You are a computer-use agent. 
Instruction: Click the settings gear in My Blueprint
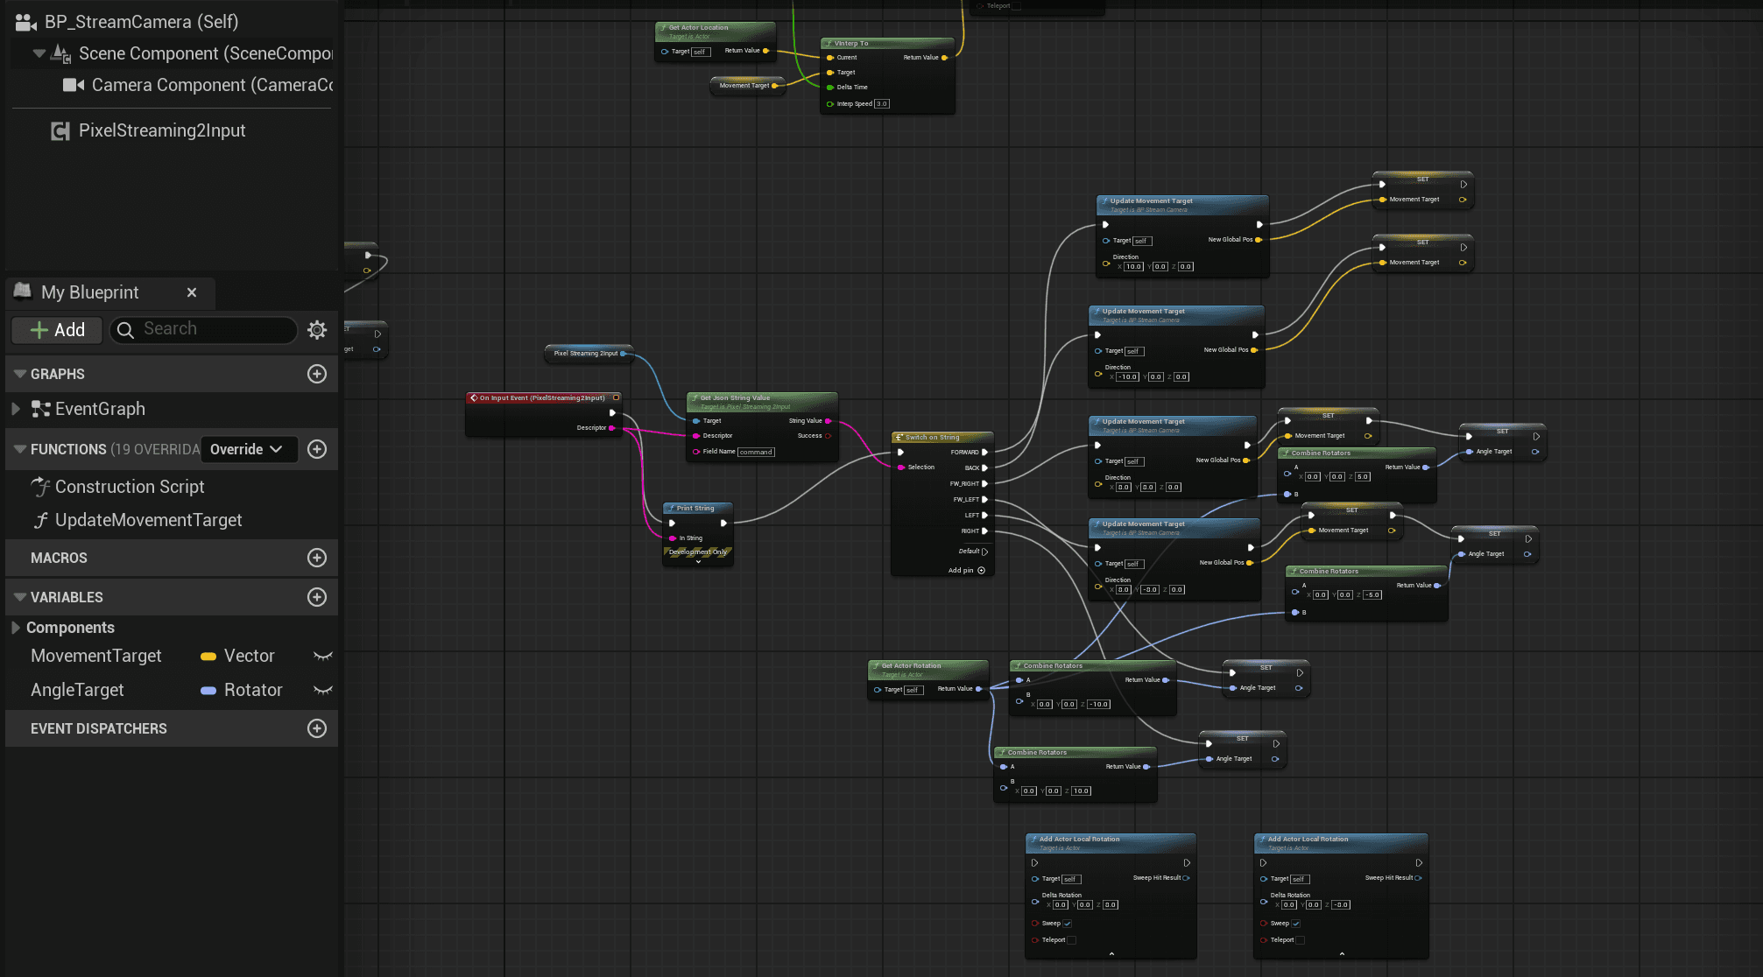point(317,330)
